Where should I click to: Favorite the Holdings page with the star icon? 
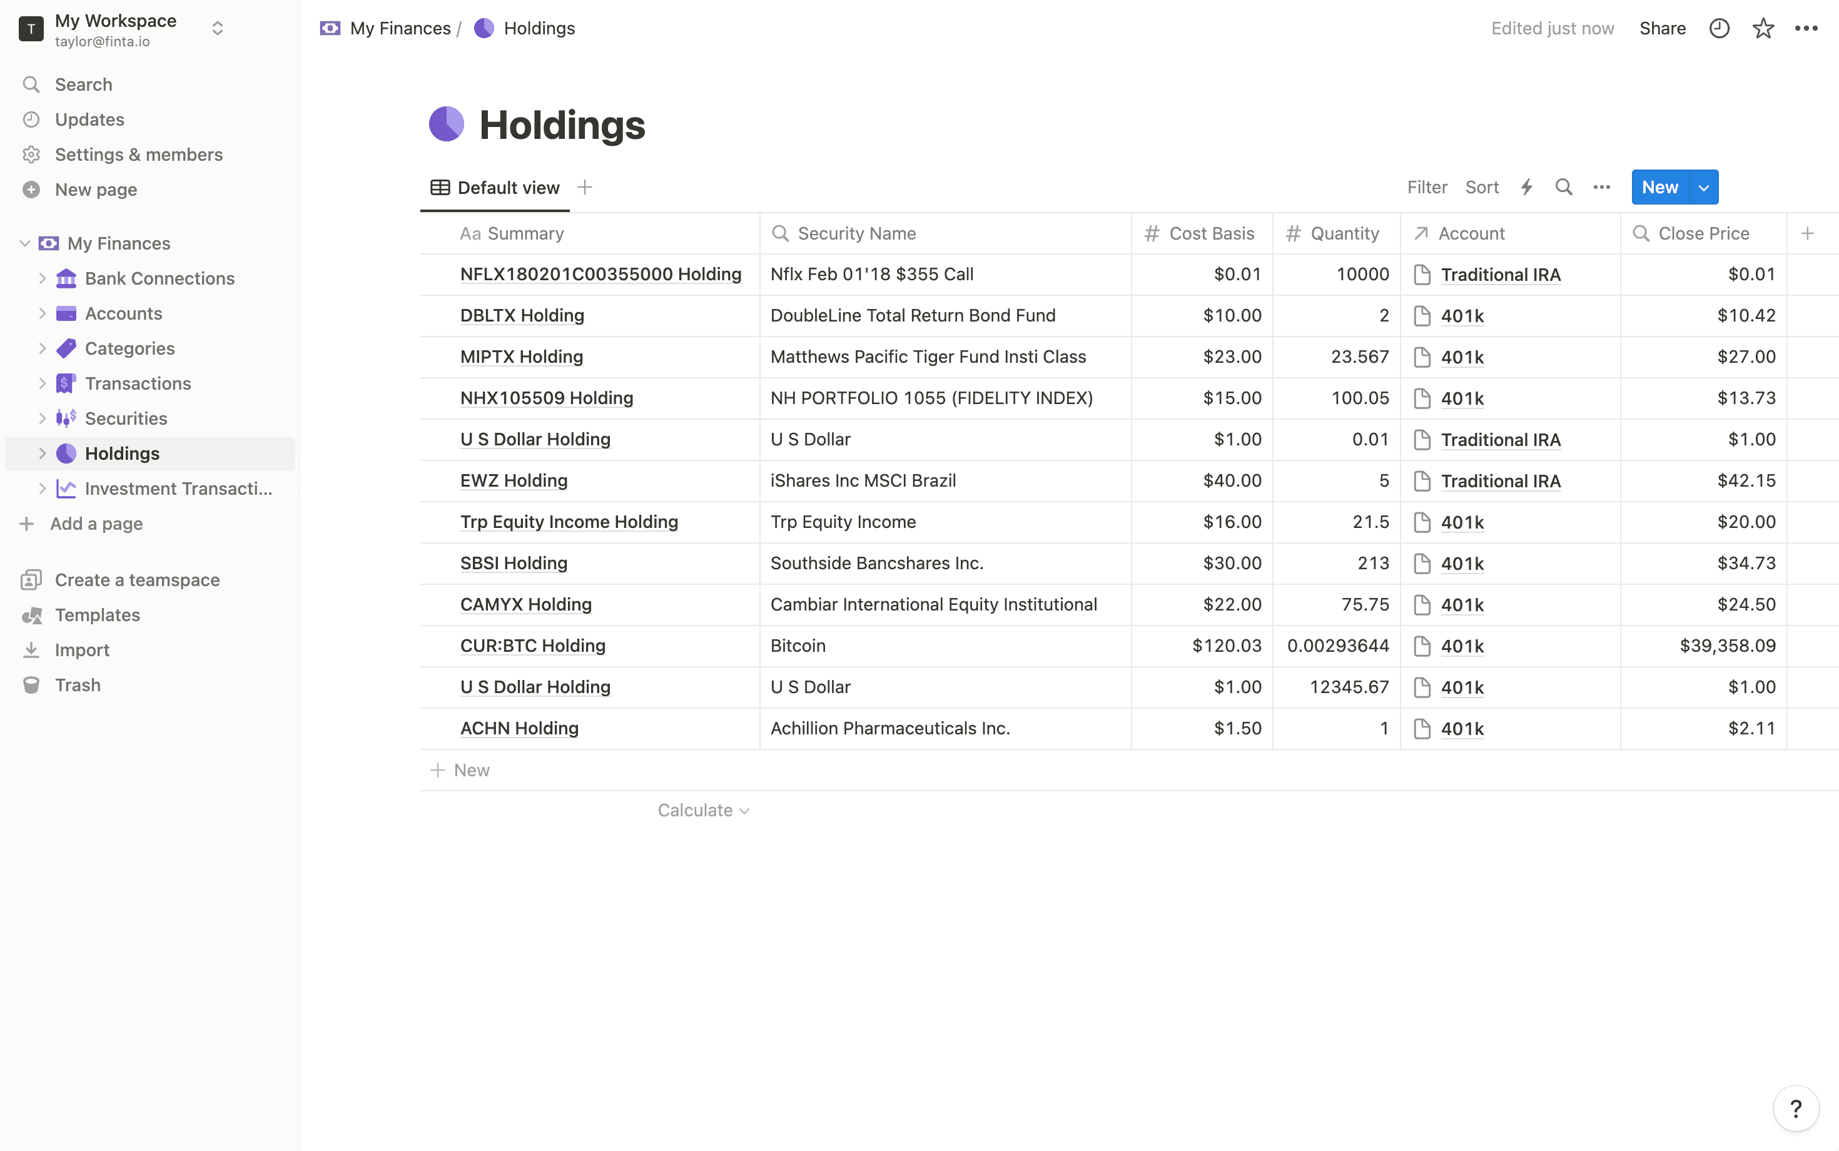point(1763,28)
